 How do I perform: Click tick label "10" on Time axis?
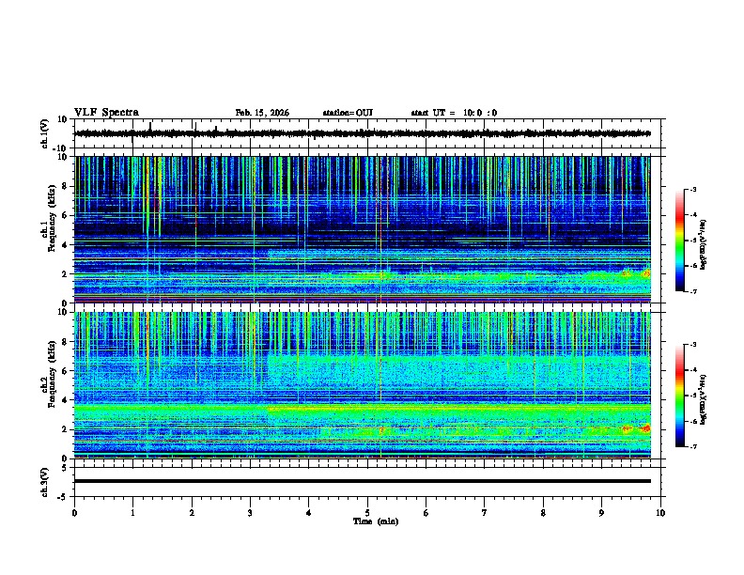660,513
